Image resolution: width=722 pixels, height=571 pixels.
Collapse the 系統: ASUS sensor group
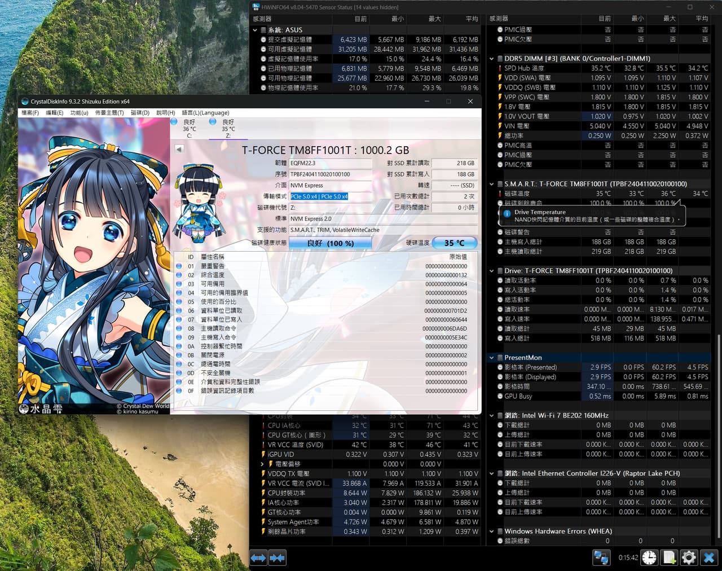click(x=255, y=30)
